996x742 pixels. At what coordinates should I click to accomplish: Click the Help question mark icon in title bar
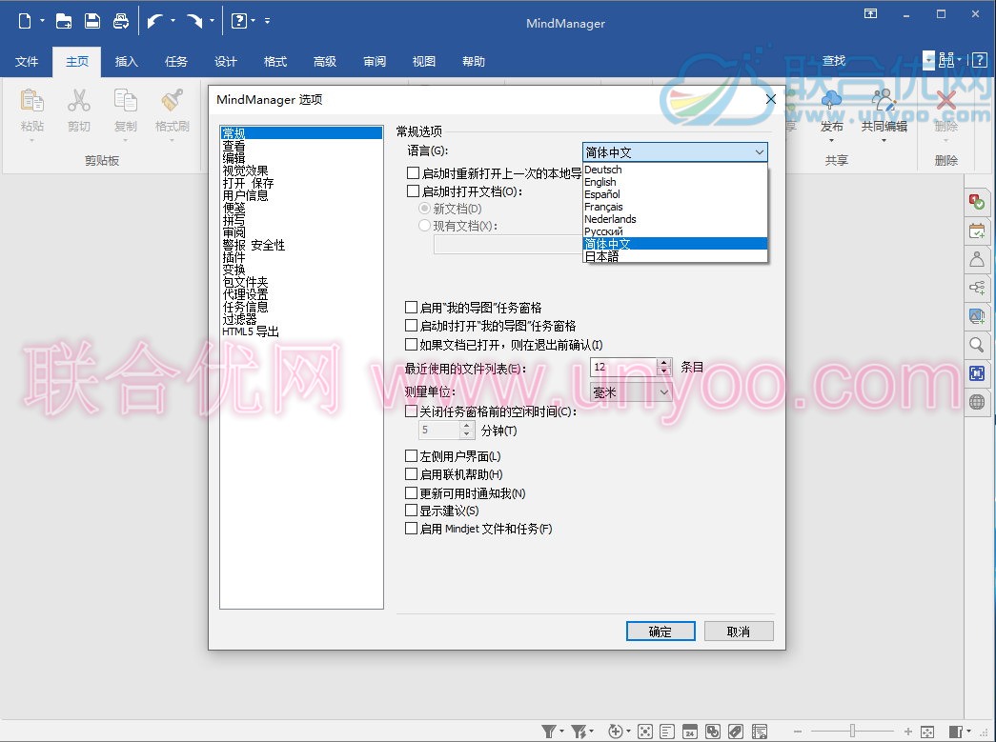pyautogui.click(x=239, y=21)
